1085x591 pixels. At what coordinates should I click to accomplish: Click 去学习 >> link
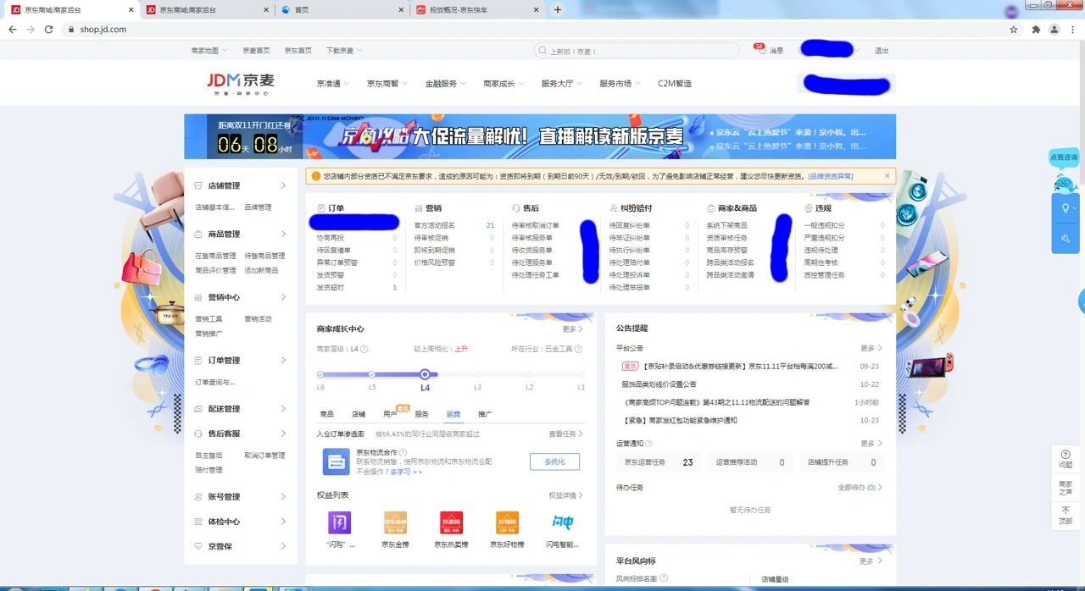(x=406, y=472)
